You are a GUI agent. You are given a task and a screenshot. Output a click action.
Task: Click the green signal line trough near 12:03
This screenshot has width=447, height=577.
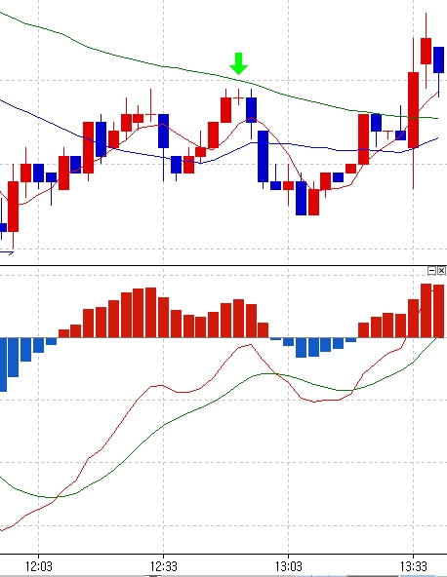point(56,497)
